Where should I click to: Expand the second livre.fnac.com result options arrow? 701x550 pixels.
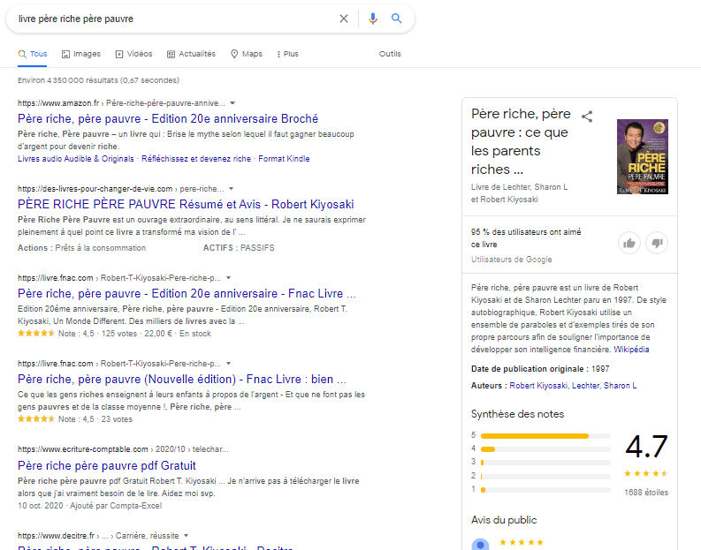coord(228,364)
